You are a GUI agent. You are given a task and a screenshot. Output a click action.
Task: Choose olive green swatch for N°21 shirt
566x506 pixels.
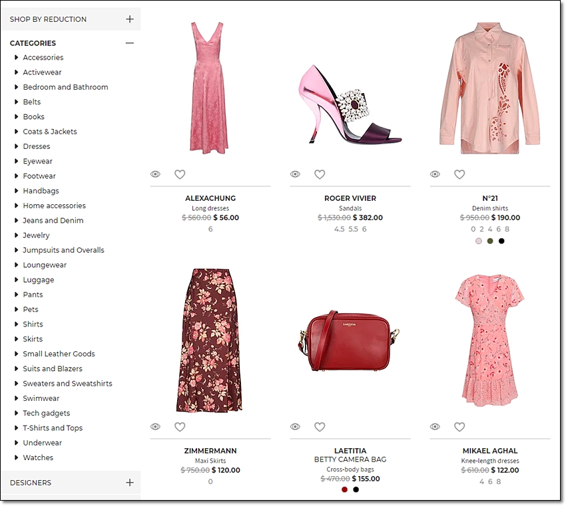tap(490, 241)
